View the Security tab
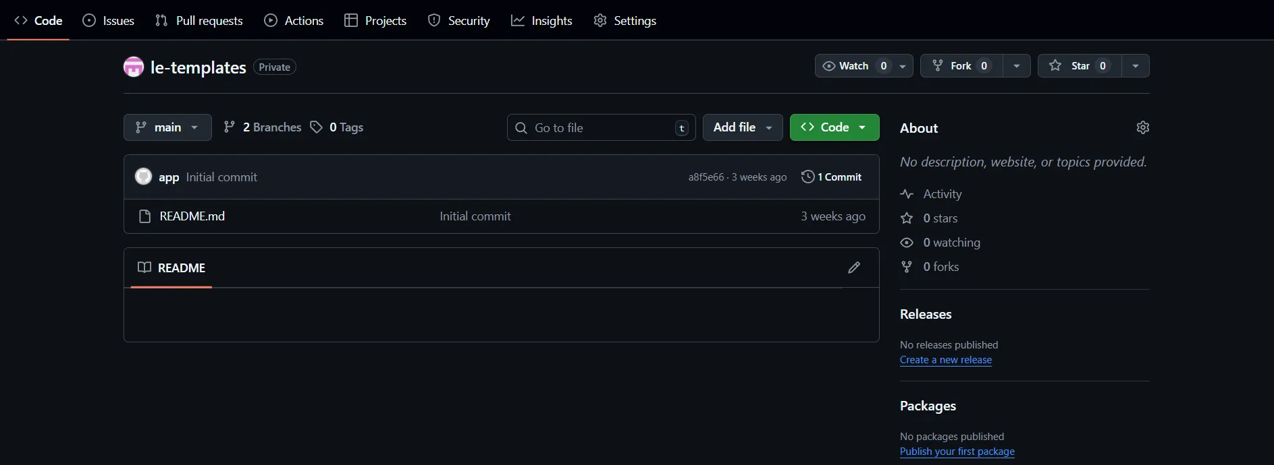 point(459,20)
